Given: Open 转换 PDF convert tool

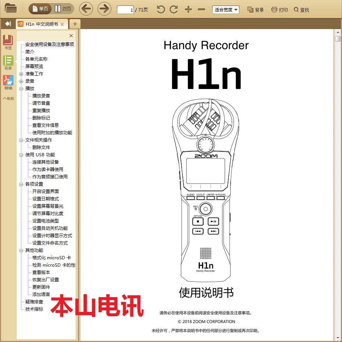Looking at the screenshot, I should pos(8,82).
